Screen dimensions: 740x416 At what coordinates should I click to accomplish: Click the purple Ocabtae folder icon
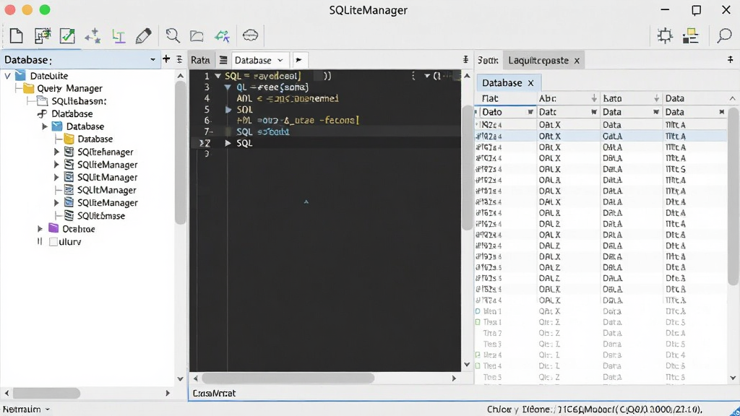53,228
